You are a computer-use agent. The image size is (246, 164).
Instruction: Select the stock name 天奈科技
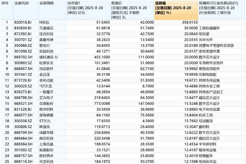coord(46,162)
